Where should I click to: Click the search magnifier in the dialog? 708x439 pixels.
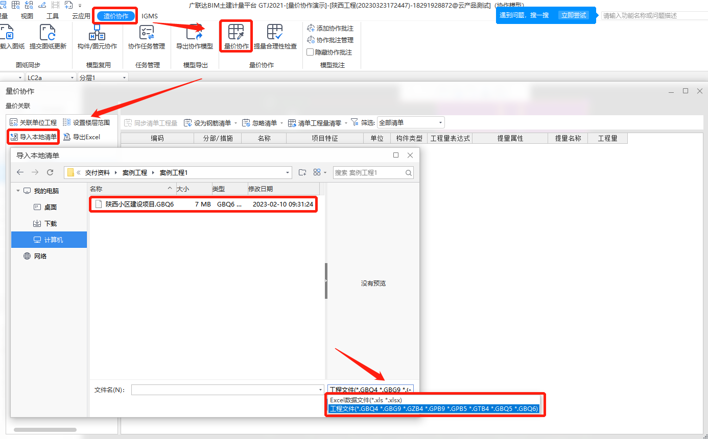pos(409,173)
